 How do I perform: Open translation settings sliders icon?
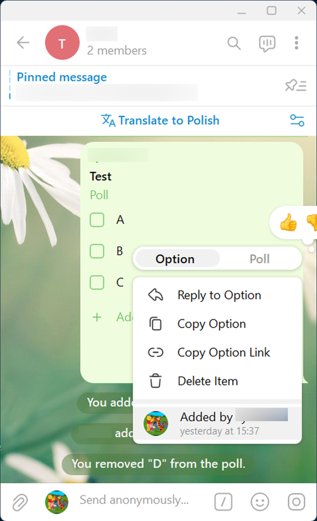[x=297, y=121]
